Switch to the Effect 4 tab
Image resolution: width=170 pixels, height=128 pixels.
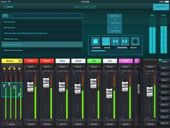tap(164, 123)
